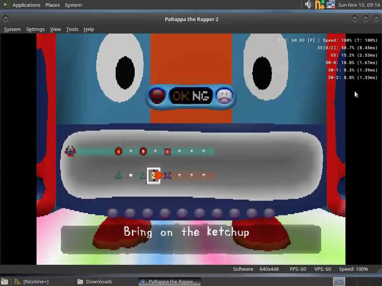Click the square button icon on the top track
The image size is (382, 286).
[167, 152]
